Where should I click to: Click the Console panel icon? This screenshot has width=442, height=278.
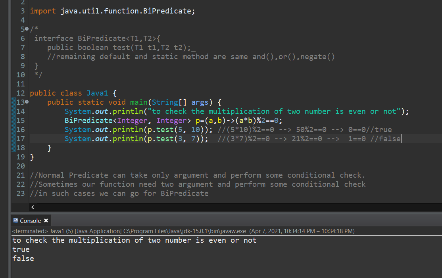(16, 220)
